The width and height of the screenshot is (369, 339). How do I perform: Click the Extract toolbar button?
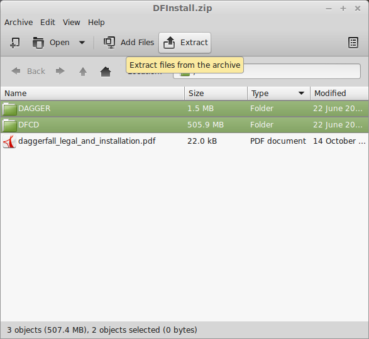pyautogui.click(x=185, y=43)
